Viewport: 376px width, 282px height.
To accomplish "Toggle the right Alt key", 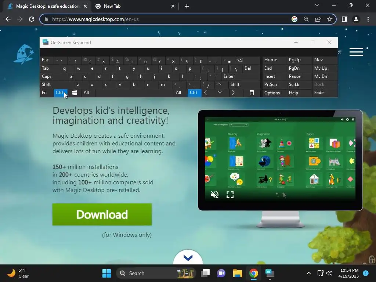I will [x=181, y=93].
